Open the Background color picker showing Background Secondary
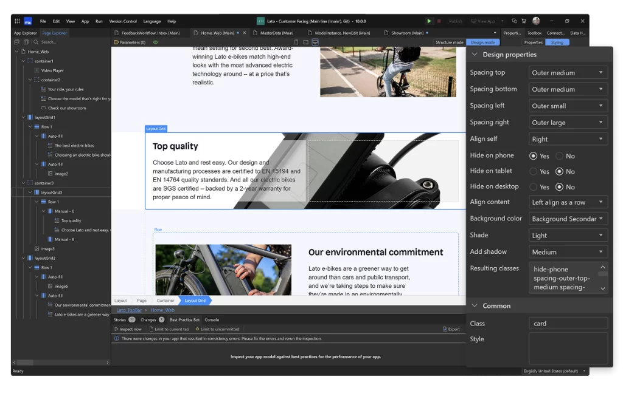 click(568, 219)
